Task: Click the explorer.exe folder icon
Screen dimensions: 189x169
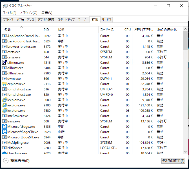Action: (5, 84)
